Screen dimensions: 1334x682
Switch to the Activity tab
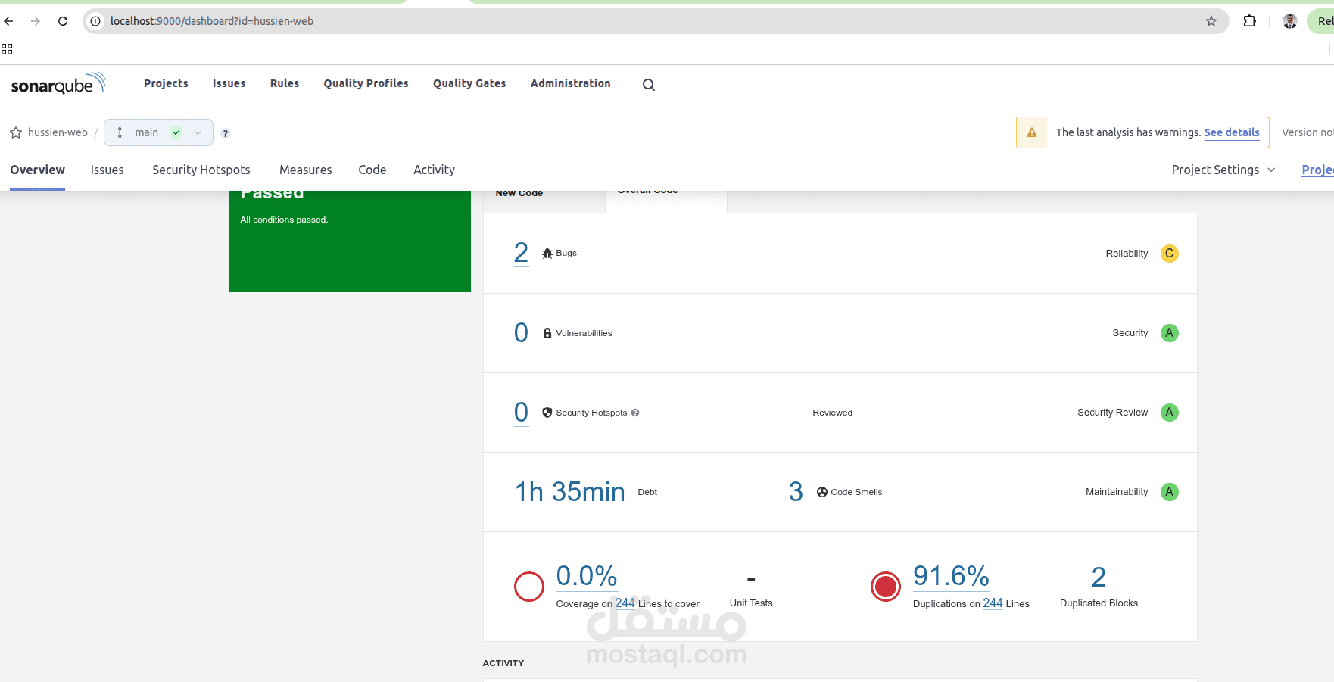tap(434, 170)
